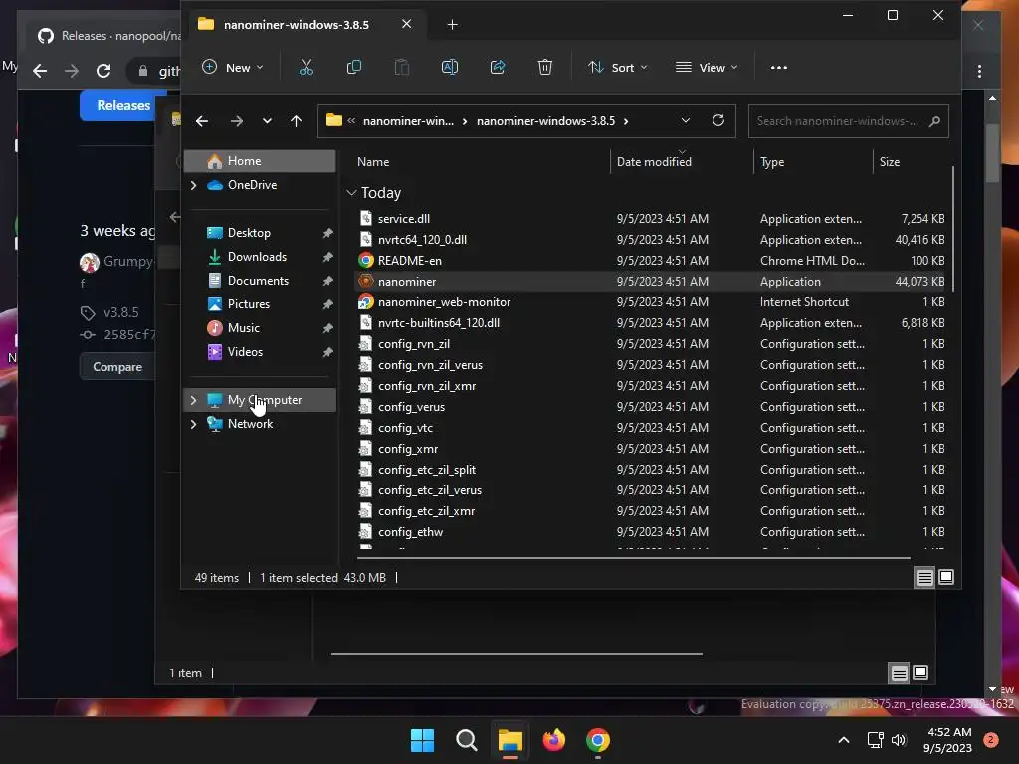1019x764 pixels.
Task: Add a new Explorer tab
Action: click(453, 25)
